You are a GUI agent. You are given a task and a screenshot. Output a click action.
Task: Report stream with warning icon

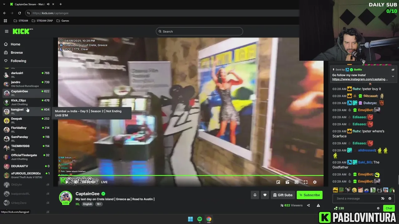(x=318, y=205)
